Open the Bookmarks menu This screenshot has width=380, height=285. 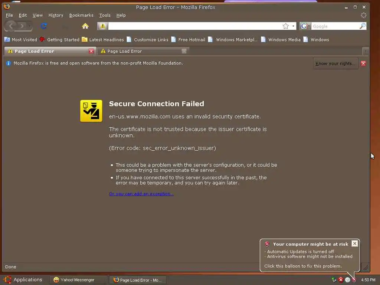click(x=81, y=15)
